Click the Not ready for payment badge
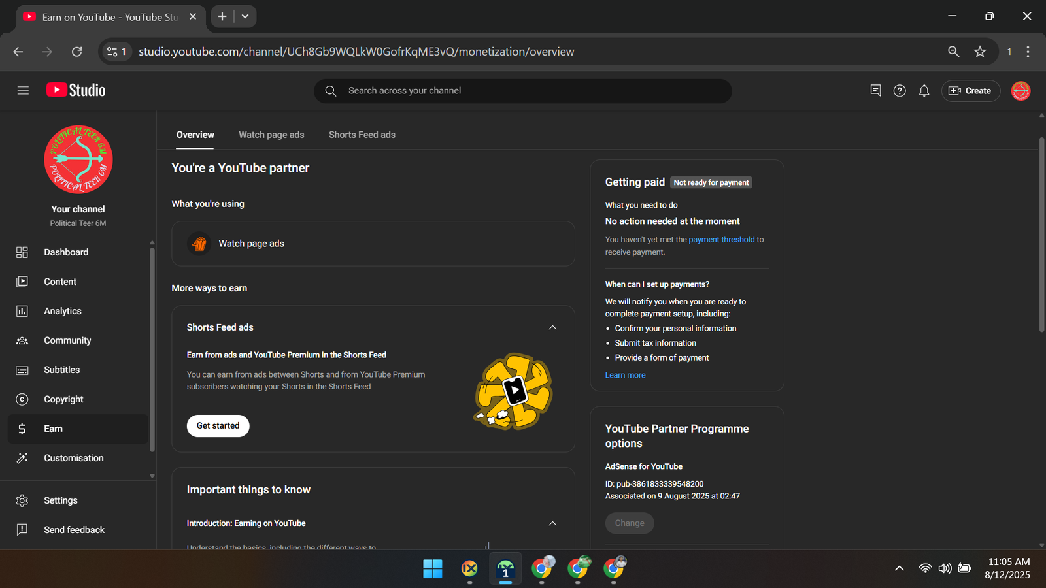The width and height of the screenshot is (1046, 588). tap(711, 183)
